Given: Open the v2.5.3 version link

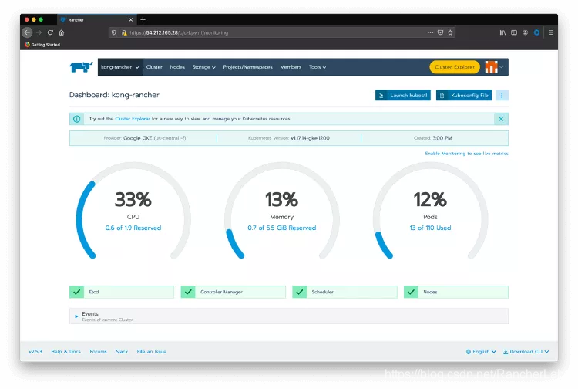Looking at the screenshot, I should (35, 352).
